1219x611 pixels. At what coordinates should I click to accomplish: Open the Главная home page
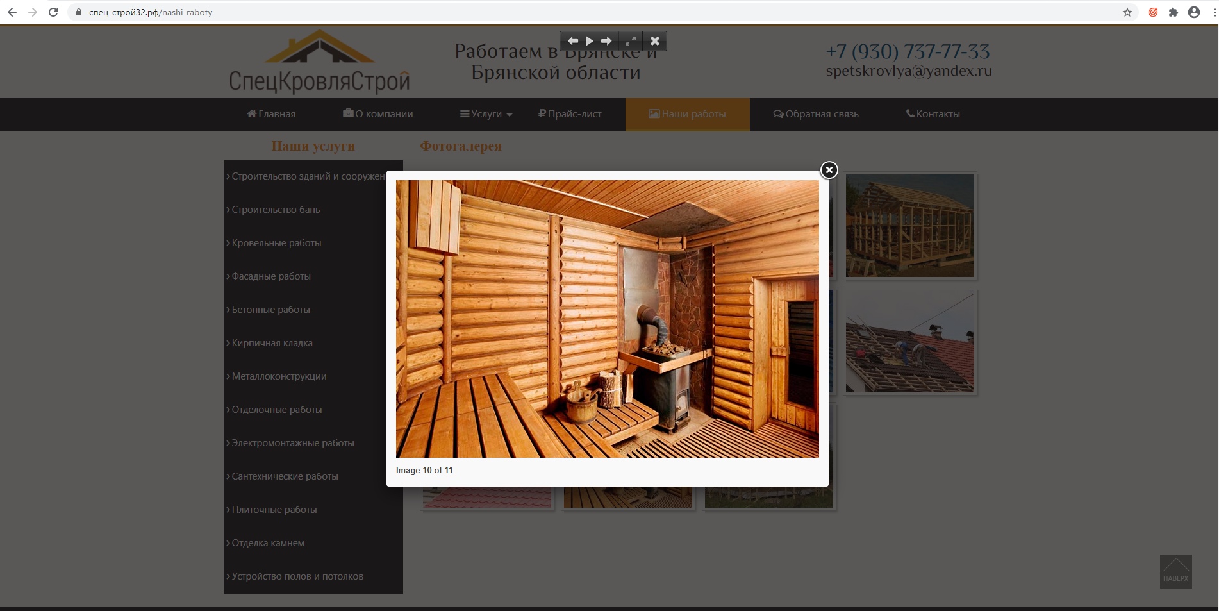271,114
